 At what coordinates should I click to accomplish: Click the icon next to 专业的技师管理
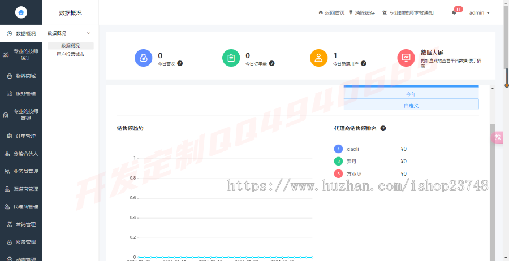click(6, 115)
